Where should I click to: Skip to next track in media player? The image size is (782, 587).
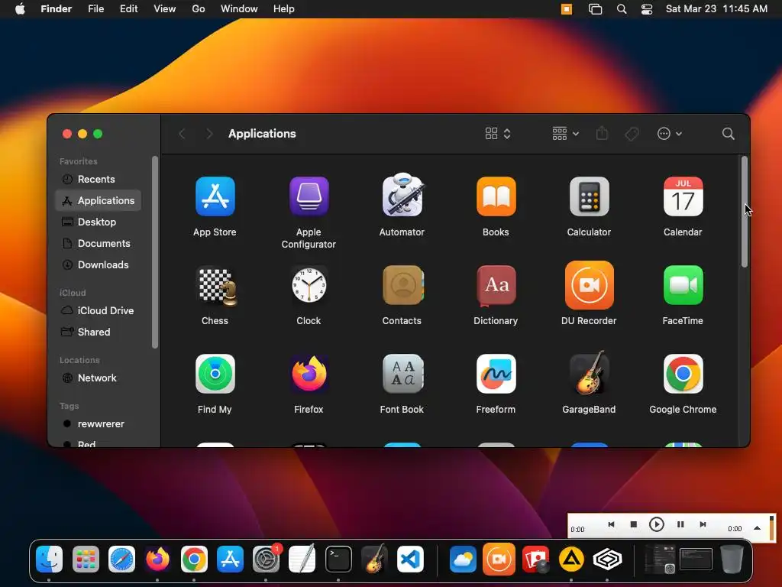[703, 524]
